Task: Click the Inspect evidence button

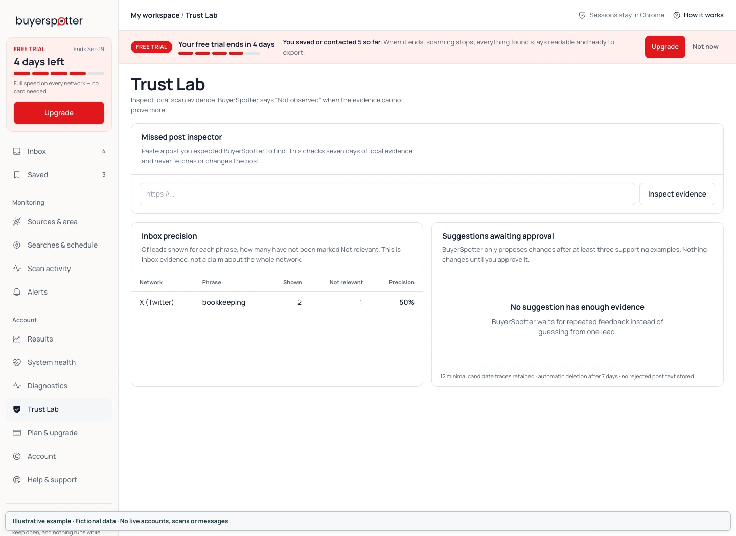Action: click(677, 194)
